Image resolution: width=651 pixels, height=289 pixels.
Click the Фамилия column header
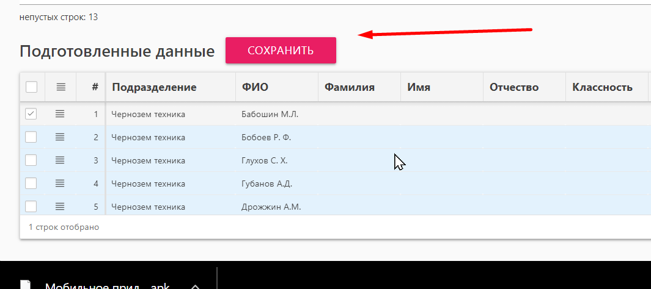coord(350,87)
